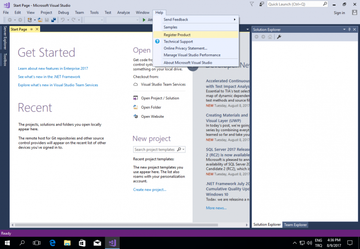Open the Undo history dropdown arrow

pyautogui.click(x=68, y=20)
